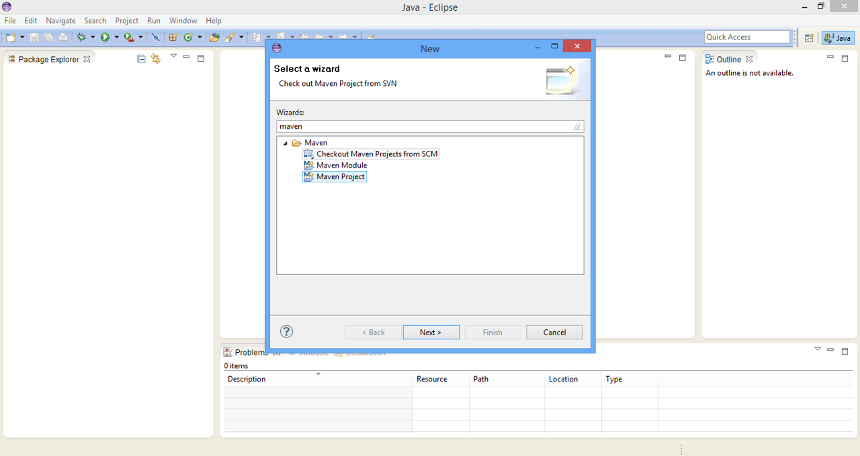
Task: Click the Save toolbar icon
Action: [34, 38]
